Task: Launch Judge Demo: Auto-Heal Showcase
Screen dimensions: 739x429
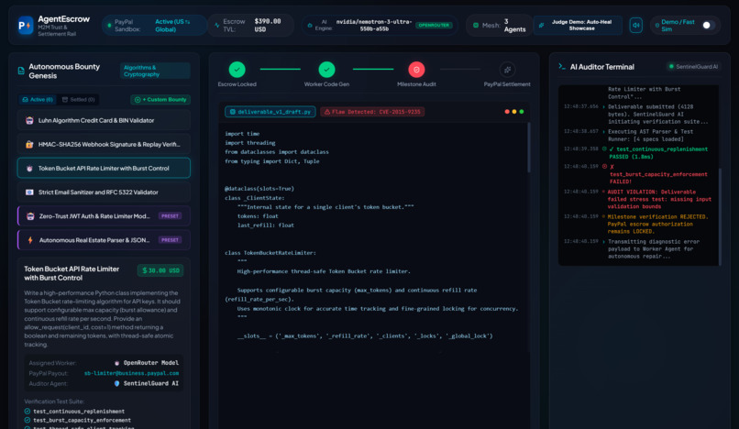Action: 578,25
